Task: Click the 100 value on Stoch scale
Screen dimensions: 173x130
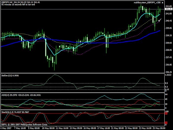Action: point(167,111)
